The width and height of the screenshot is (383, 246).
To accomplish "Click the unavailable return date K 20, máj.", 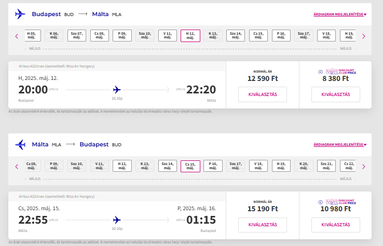I will pos(304,166).
